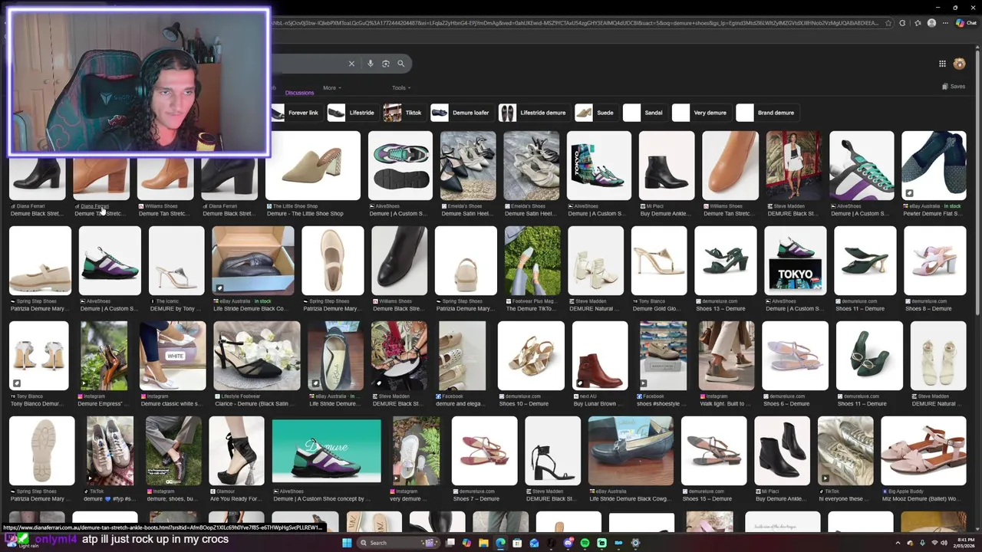Open the Saves bookmark link

(954, 87)
